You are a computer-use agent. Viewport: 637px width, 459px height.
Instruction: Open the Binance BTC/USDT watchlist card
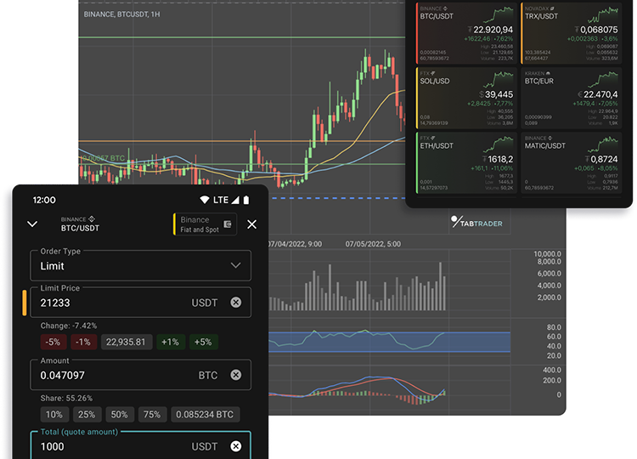pyautogui.click(x=466, y=33)
